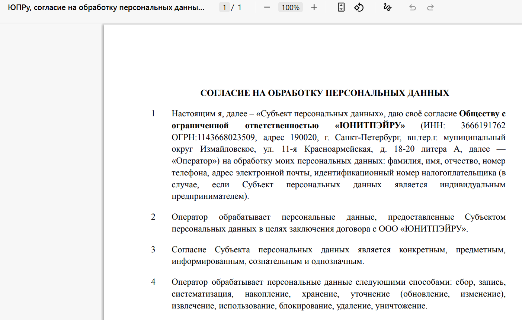Click the zoom in plus button
This screenshot has width=522, height=320.
tap(314, 7)
